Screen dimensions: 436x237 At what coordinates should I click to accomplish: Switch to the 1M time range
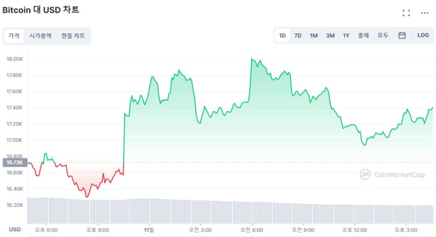click(314, 35)
